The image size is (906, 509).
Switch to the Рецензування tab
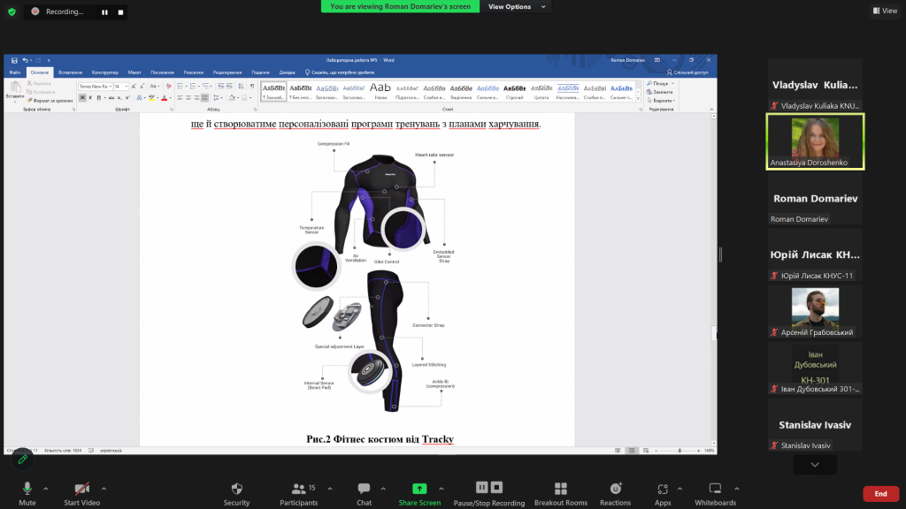point(227,72)
